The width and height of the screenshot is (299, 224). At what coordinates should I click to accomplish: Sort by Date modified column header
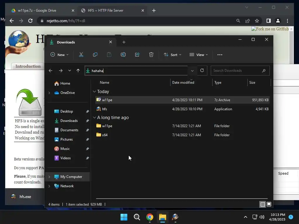point(183,83)
